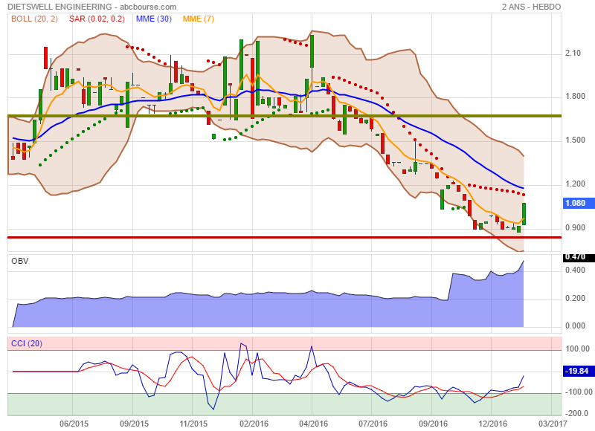Click the 0.000 OBV axis label
This screenshot has height=431, width=595.
pos(575,326)
